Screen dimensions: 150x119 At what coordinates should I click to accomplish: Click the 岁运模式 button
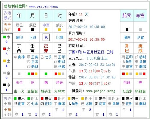point(8,16)
